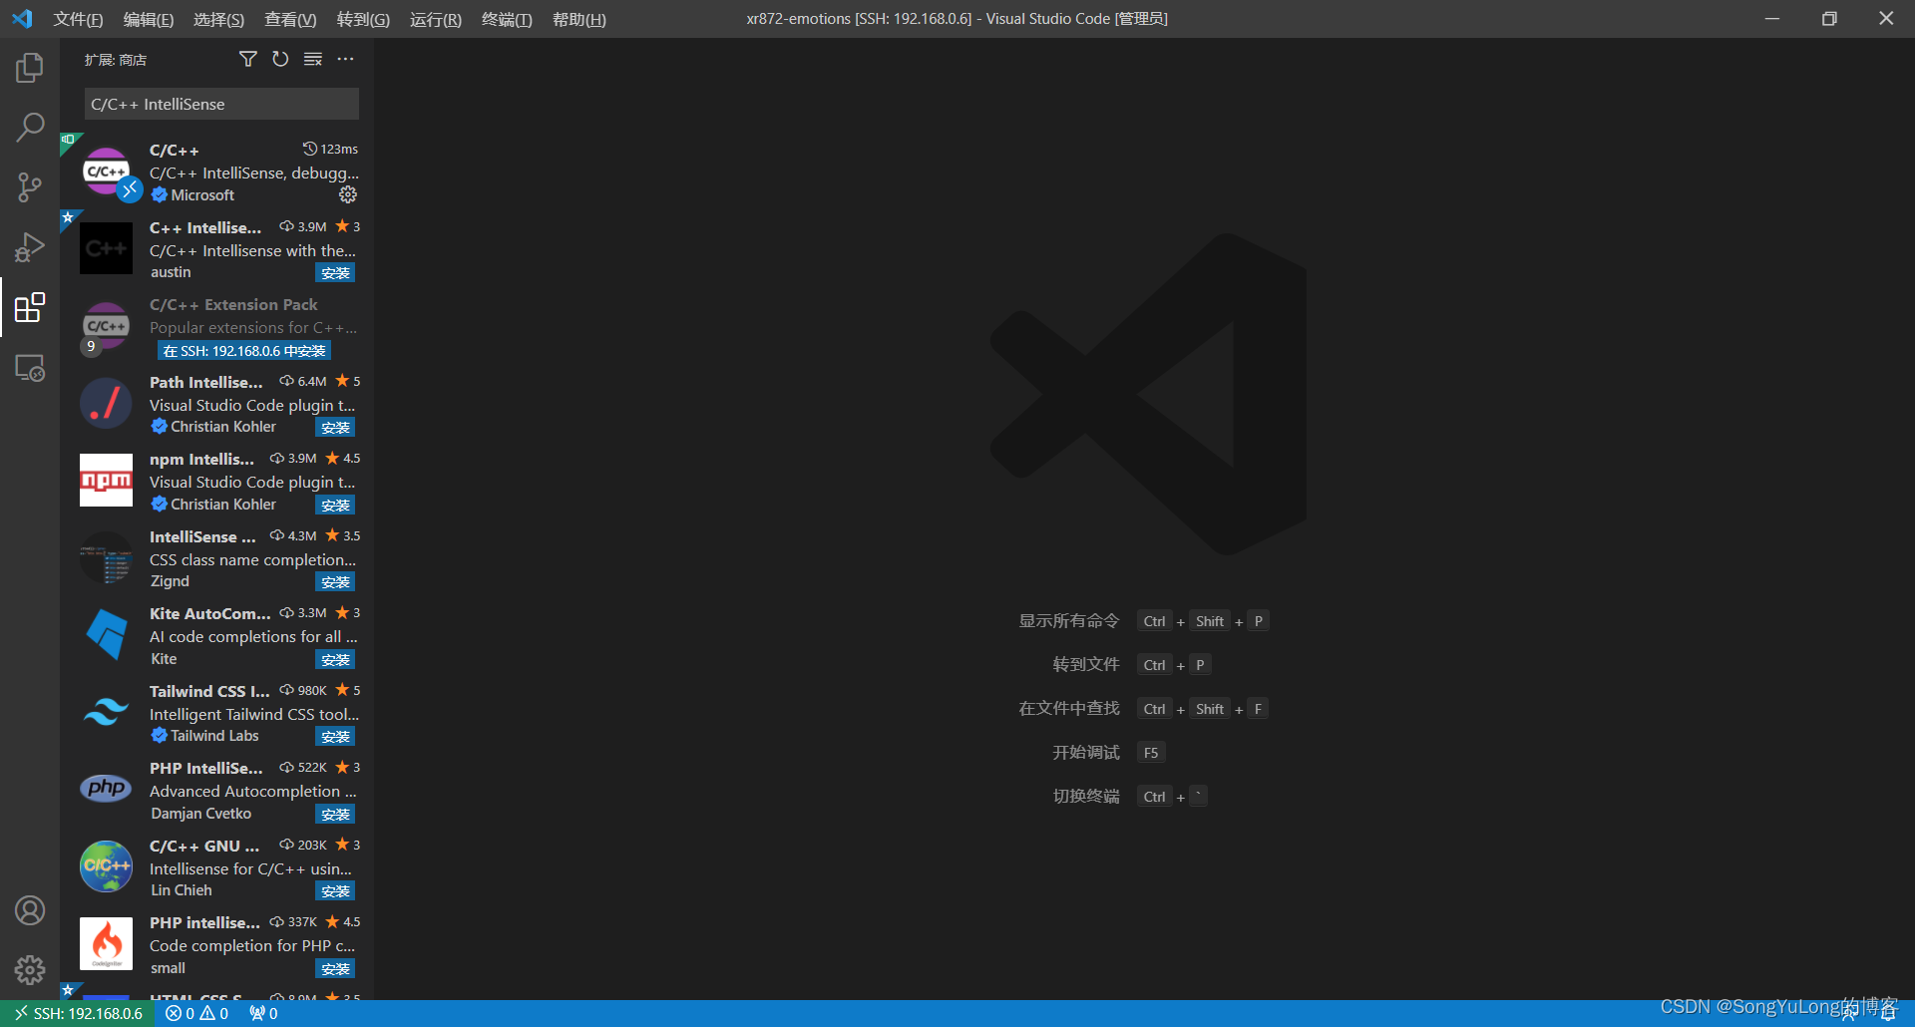Open the Accounts menu icon

(30, 910)
